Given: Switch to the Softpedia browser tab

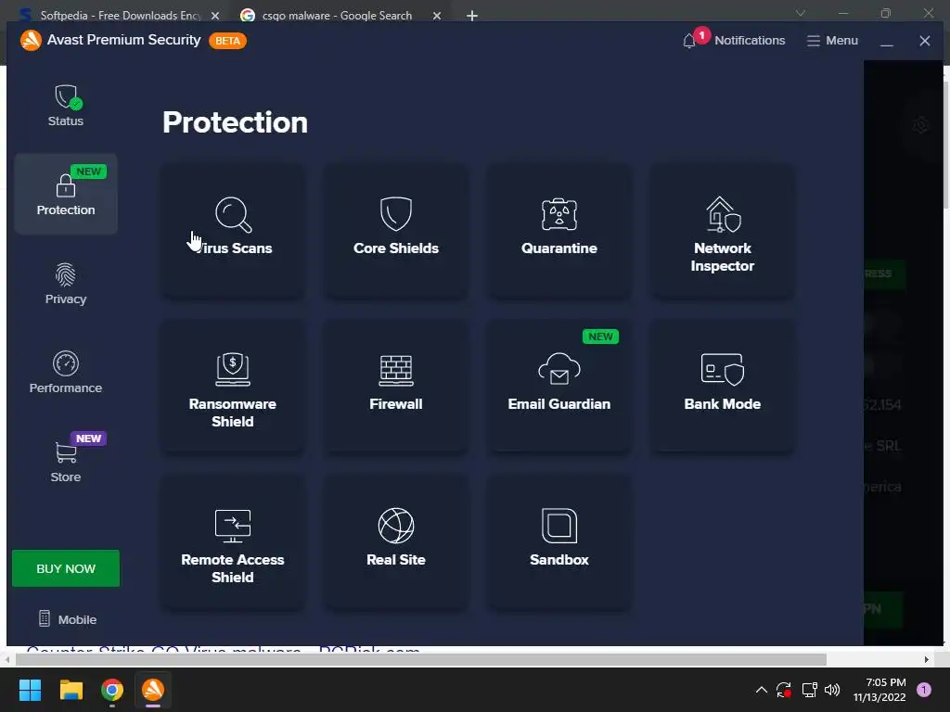Looking at the screenshot, I should click(120, 15).
